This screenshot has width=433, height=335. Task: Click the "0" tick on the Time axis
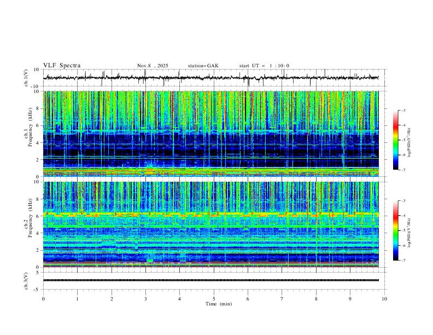pyautogui.click(x=43, y=299)
